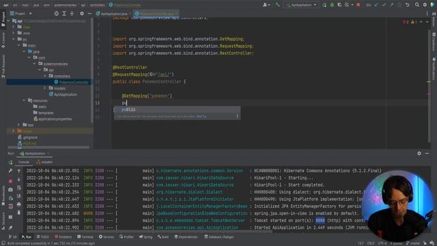Hide the Project panel with minus icon
Screen dimensions: 437x246
point(89,14)
